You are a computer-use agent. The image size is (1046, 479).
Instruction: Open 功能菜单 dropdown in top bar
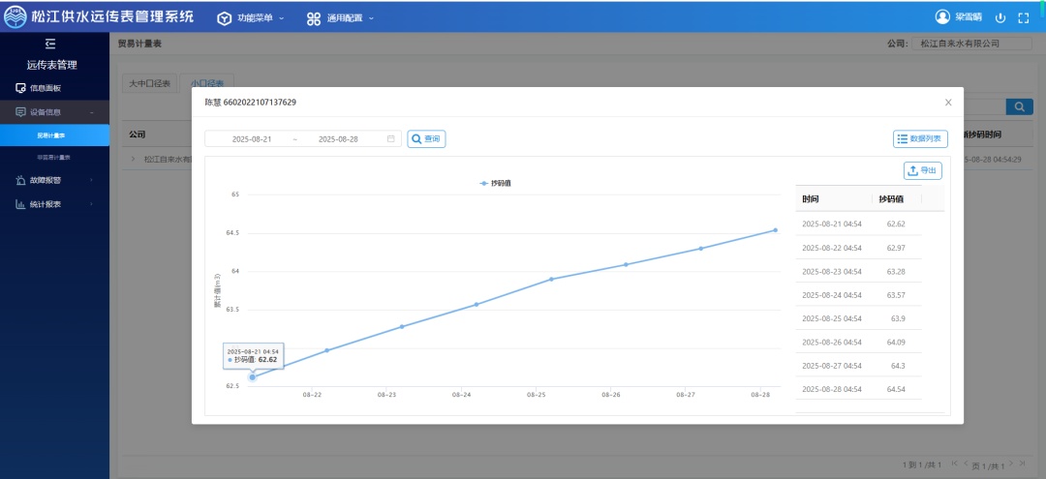[x=251, y=18]
